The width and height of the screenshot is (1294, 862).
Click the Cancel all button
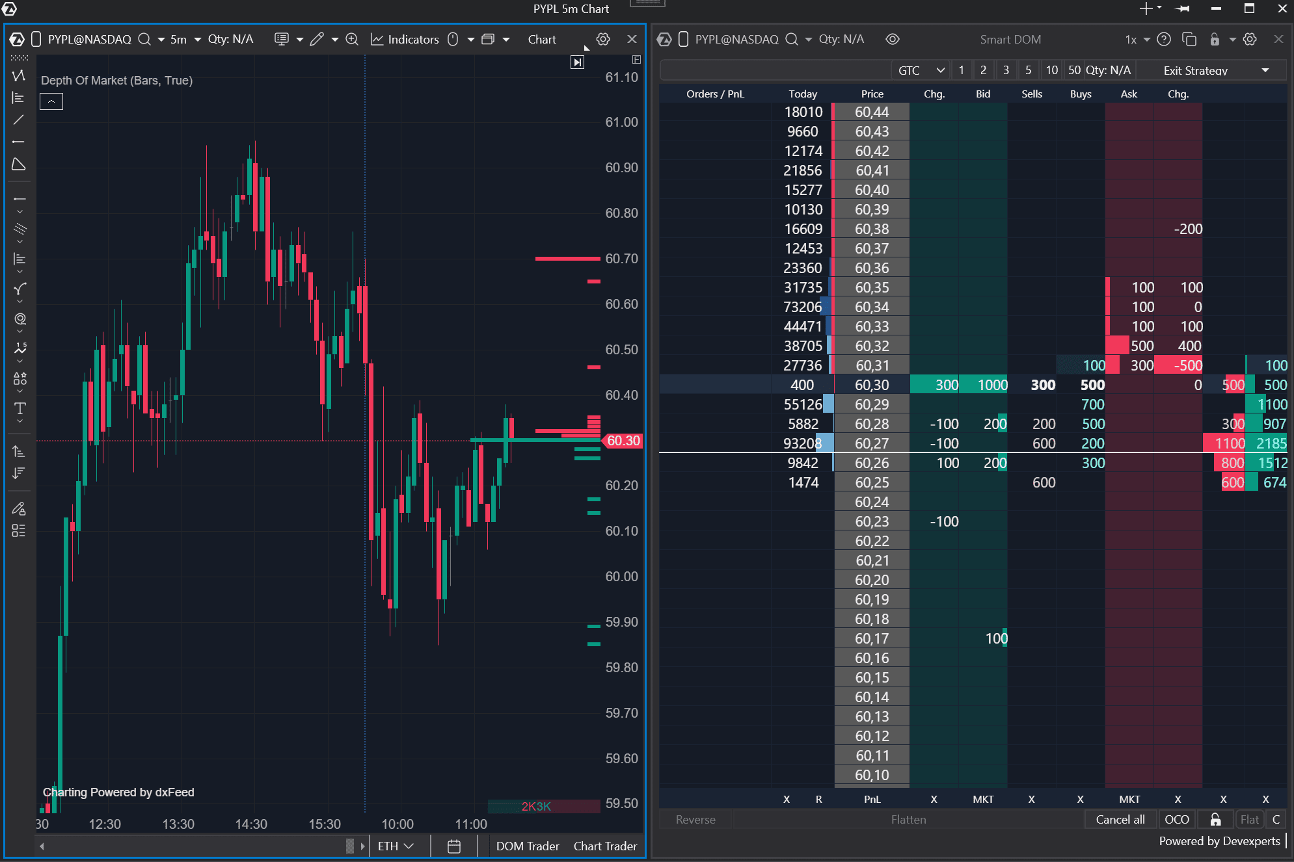click(x=1120, y=819)
